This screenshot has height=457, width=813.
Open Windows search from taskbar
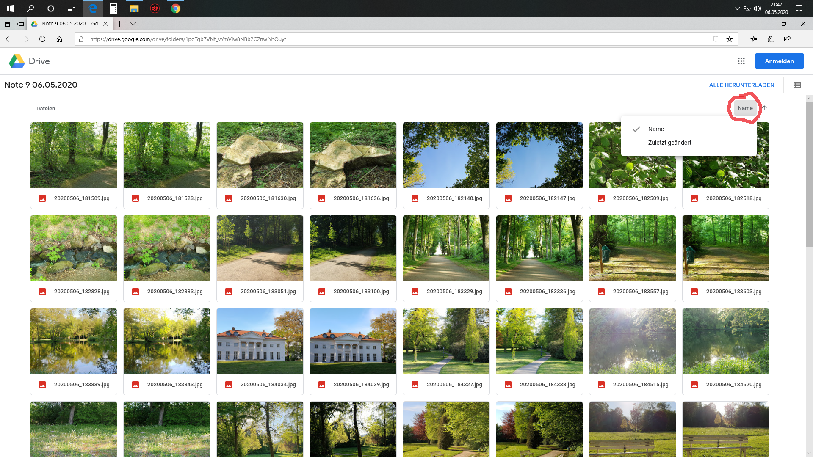coord(30,8)
